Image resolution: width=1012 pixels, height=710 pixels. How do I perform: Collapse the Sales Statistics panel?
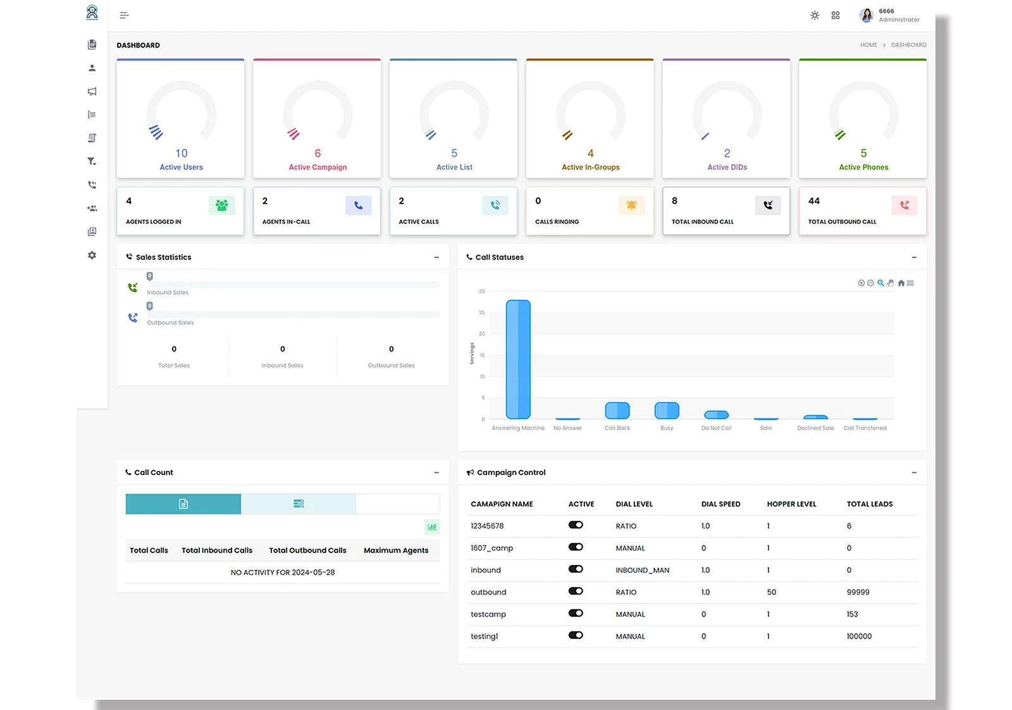436,257
